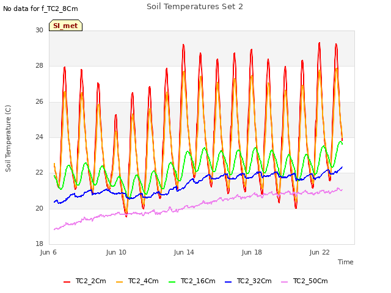391x293 pixels.
Task: Click the Time axis title
Action: coord(346,262)
